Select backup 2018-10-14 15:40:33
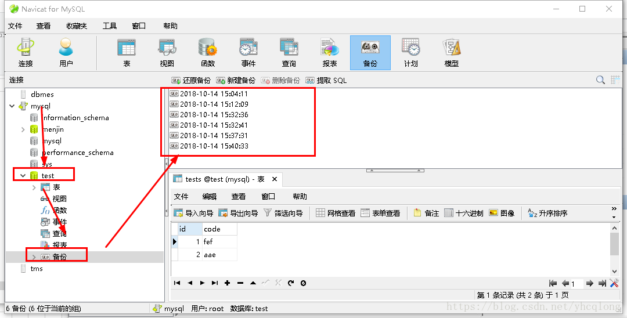The height and width of the screenshot is (318, 627). [x=209, y=146]
